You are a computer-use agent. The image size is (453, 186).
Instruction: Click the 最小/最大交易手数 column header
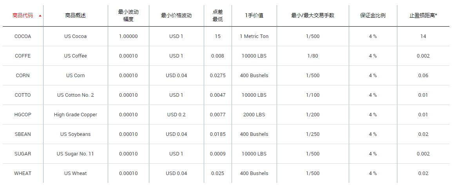tap(313, 15)
